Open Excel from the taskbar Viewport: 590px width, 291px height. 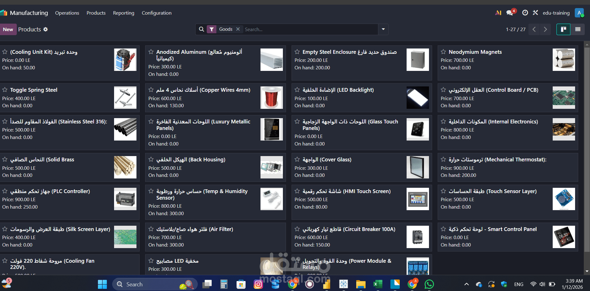coord(378,284)
